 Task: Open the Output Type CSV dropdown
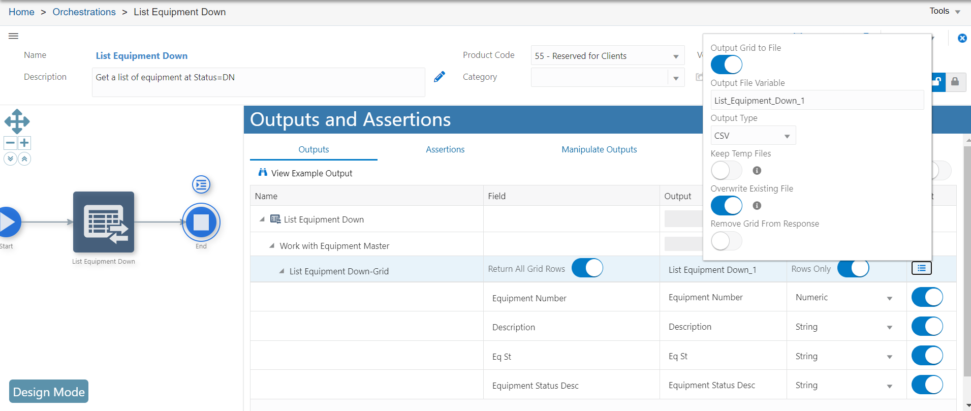pyautogui.click(x=753, y=136)
